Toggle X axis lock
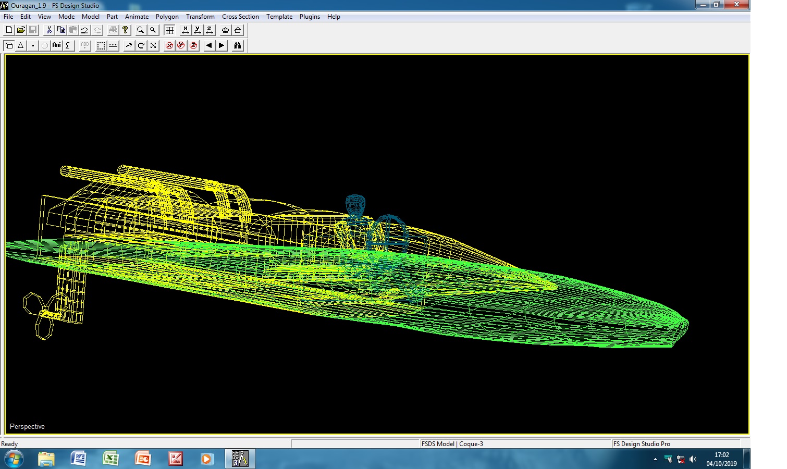Screen dimensions: 787x469 click(x=169, y=45)
